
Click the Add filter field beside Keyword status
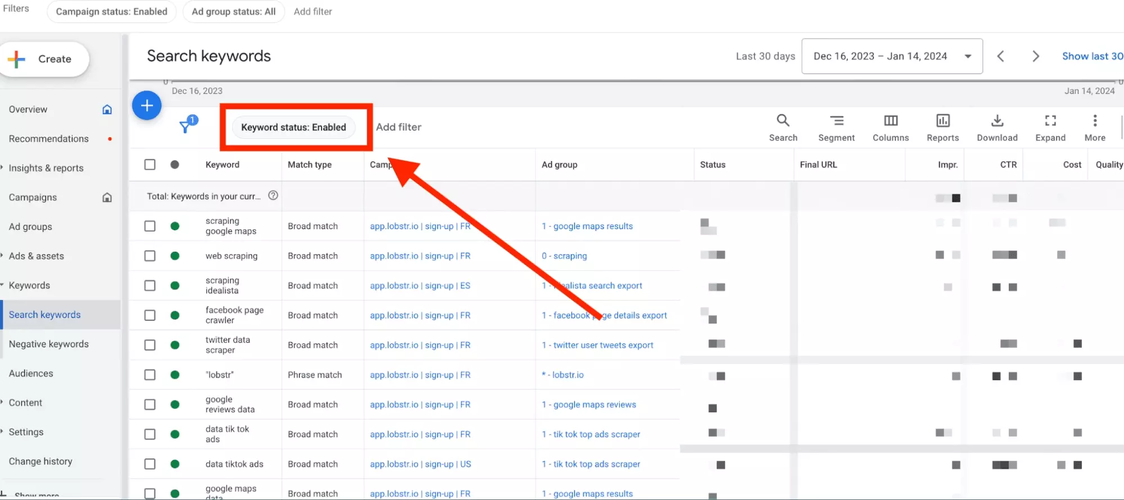coord(399,127)
